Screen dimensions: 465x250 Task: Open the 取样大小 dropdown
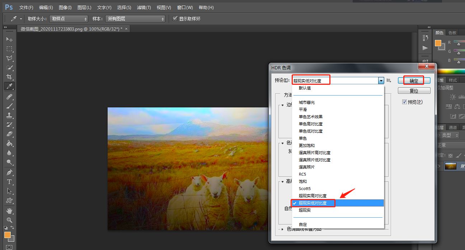(x=68, y=19)
